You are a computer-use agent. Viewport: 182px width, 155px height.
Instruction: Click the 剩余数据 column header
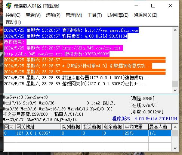point(113,127)
